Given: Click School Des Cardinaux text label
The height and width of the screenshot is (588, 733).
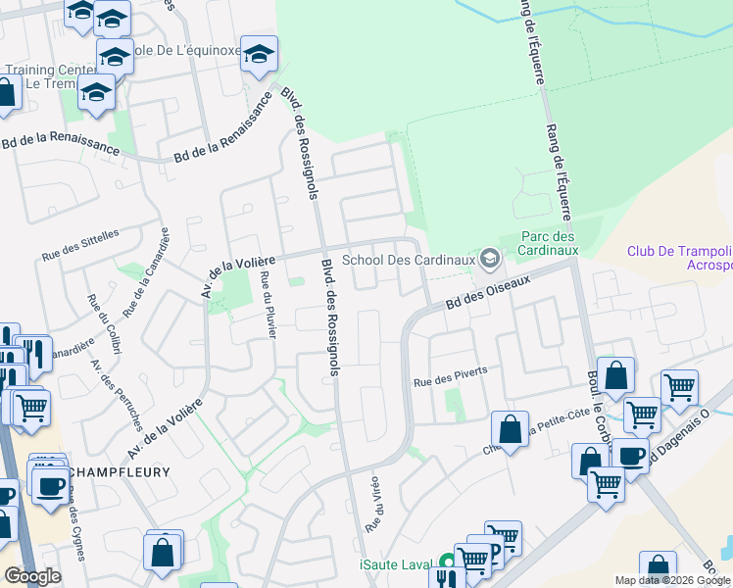Looking at the screenshot, I should [409, 260].
